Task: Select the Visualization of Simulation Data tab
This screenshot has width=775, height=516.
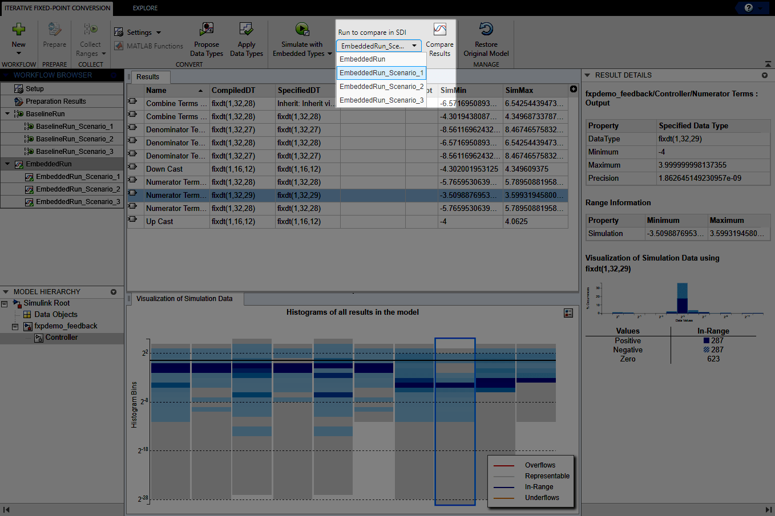Action: click(183, 298)
